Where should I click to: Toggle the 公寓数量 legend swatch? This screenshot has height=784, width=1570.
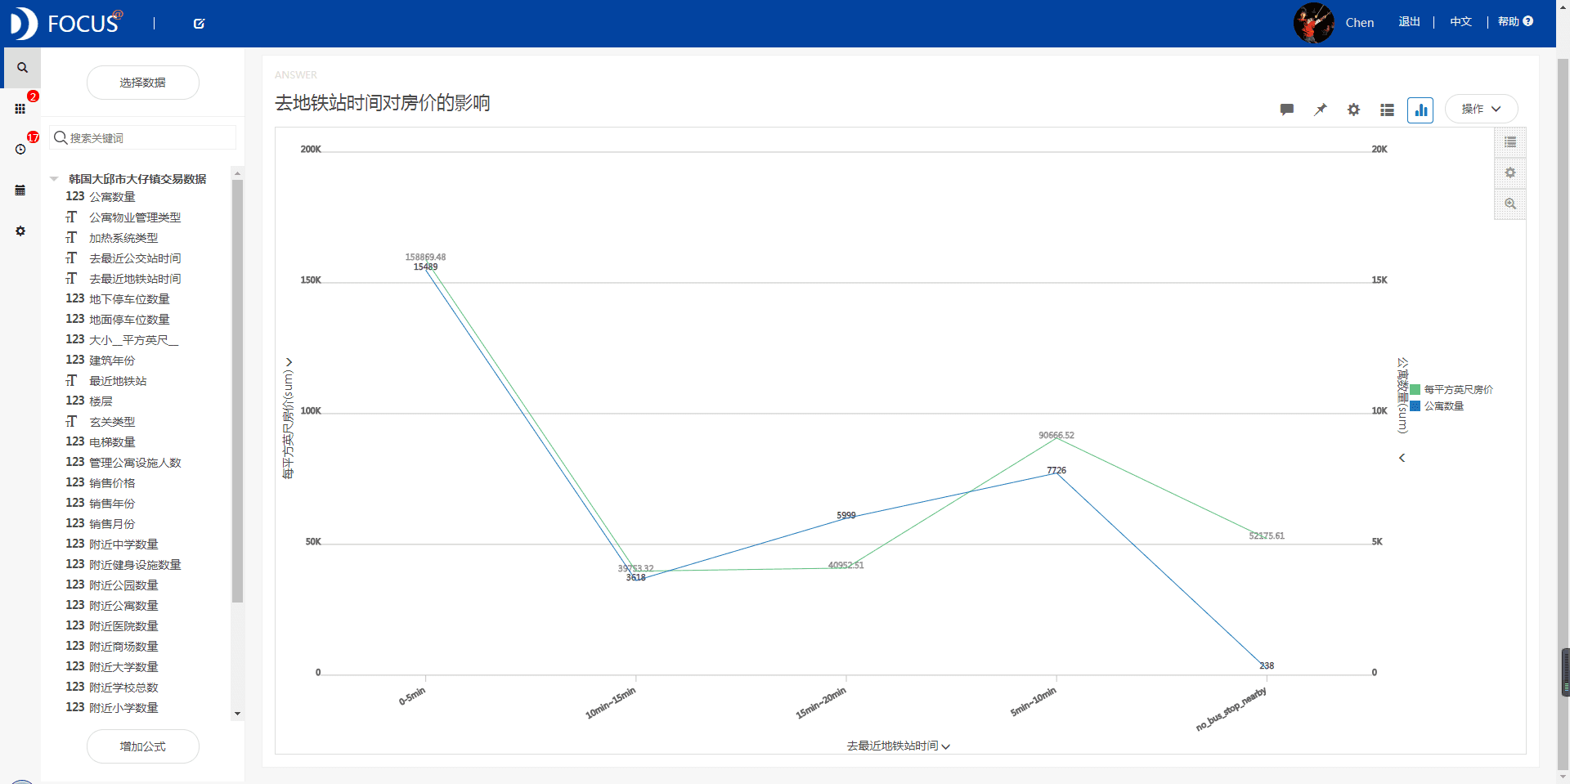point(1415,405)
